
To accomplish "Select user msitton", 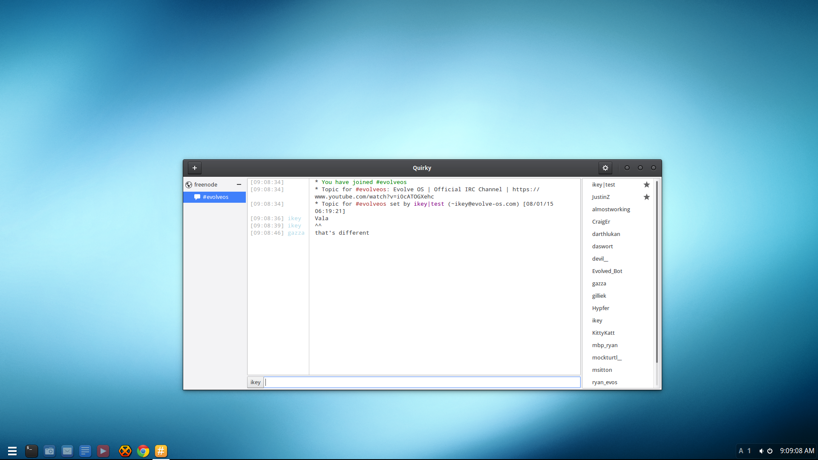I will (602, 370).
